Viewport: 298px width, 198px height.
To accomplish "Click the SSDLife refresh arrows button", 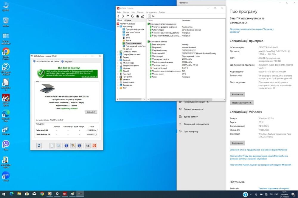I will (x=39, y=145).
